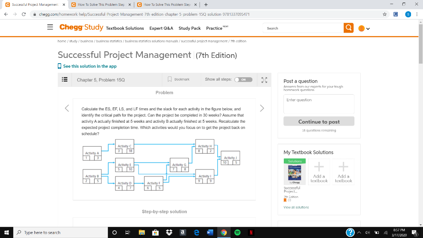Click the orange search magnifier button
Image resolution: width=423 pixels, height=238 pixels.
pyautogui.click(x=349, y=28)
